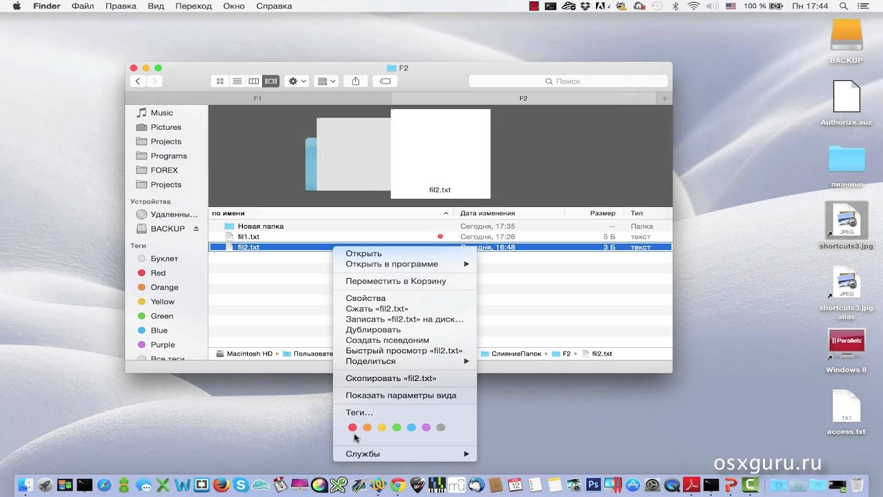Switch Finder to icon view
Screen dimensions: 883x497
pos(220,81)
